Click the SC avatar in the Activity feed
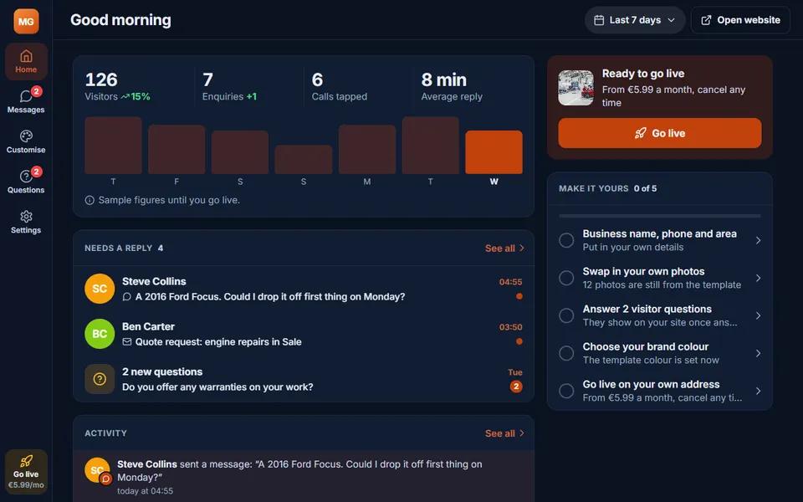Image resolution: width=803 pixels, height=502 pixels. pyautogui.click(x=97, y=470)
